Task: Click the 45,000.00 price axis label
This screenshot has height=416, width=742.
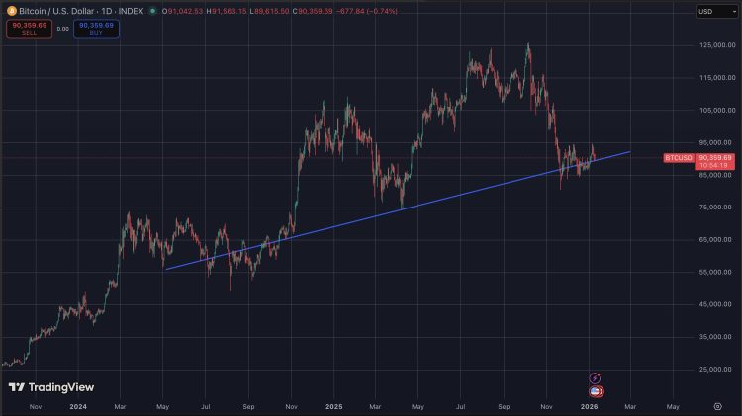Action: click(x=715, y=304)
